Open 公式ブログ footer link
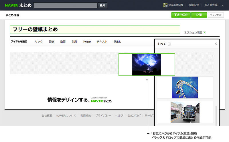Screen dimensions: 229x142 pos(134,116)
